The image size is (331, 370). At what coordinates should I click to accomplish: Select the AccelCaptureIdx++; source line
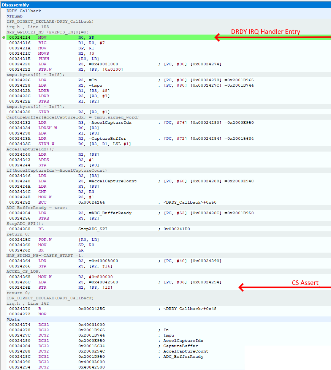25,149
